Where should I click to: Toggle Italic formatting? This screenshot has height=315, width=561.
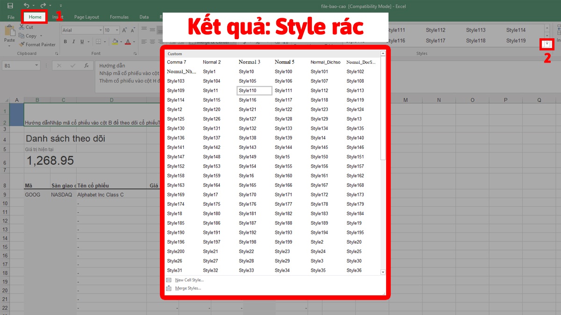(73, 42)
